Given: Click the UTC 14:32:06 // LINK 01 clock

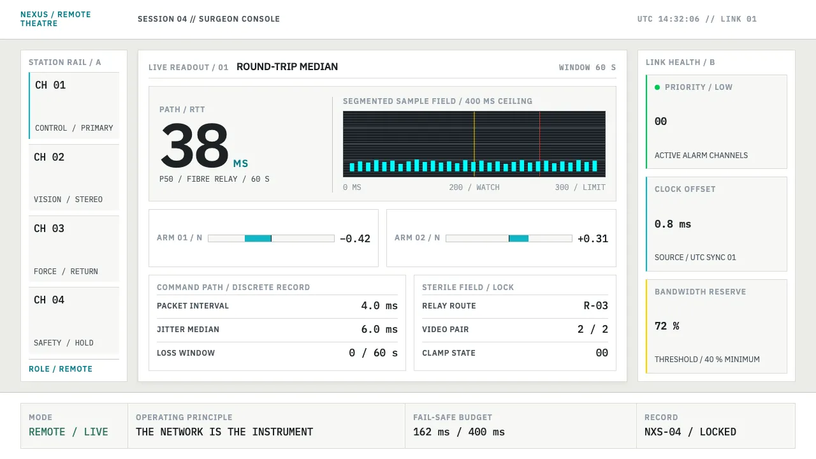Looking at the screenshot, I should (697, 19).
